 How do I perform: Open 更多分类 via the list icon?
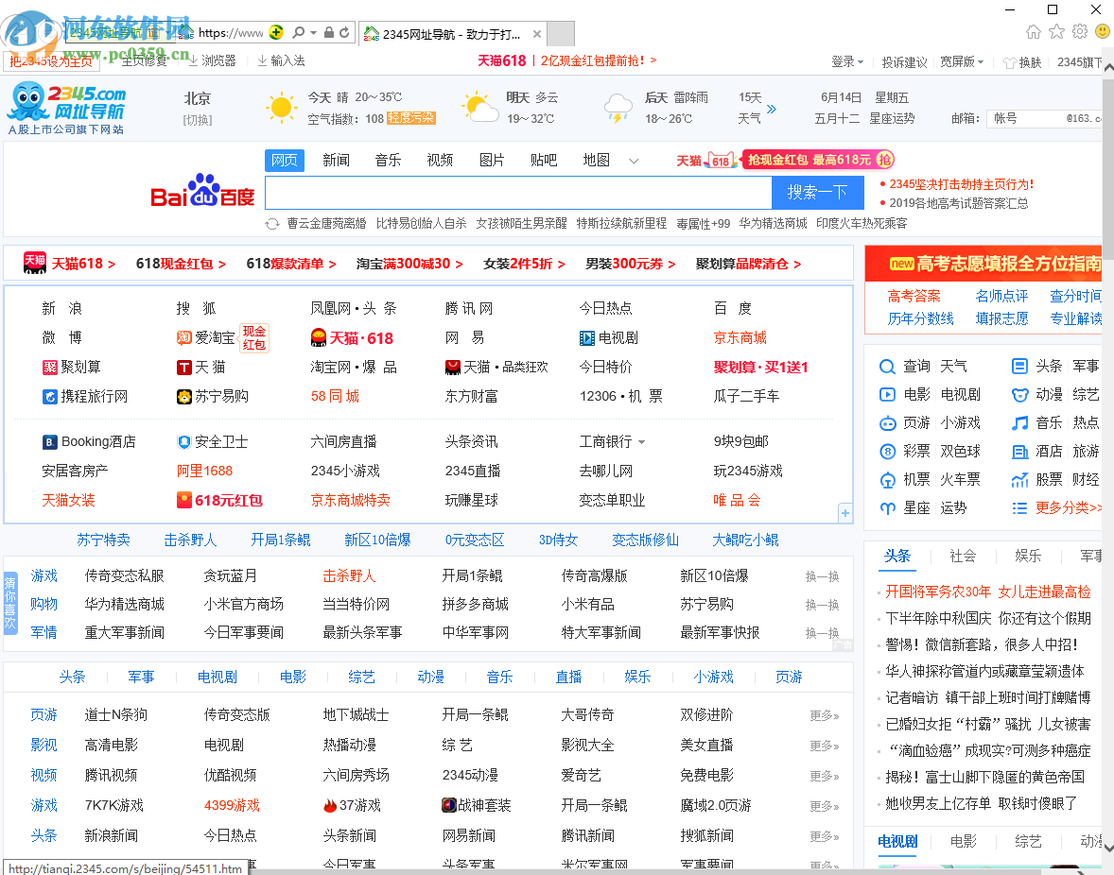click(1019, 507)
